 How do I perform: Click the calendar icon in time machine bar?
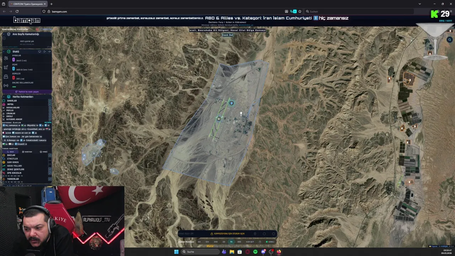coord(260,242)
